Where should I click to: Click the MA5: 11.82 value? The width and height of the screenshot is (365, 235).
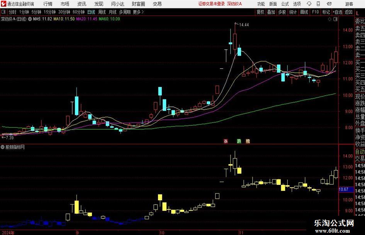42,19
